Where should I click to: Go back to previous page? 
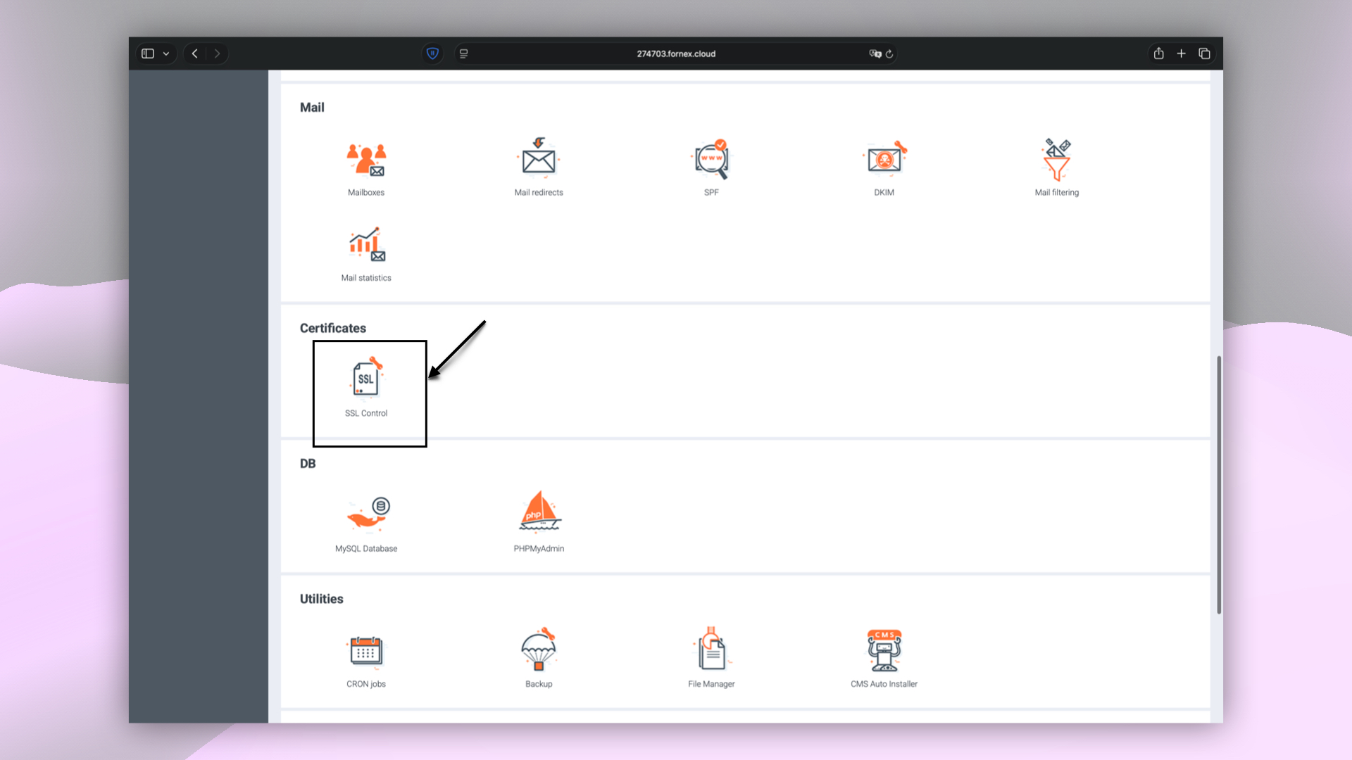[195, 53]
